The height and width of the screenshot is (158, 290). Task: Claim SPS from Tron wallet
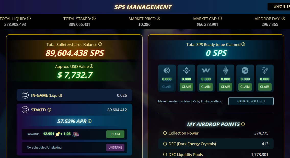pyautogui.click(x=265, y=87)
